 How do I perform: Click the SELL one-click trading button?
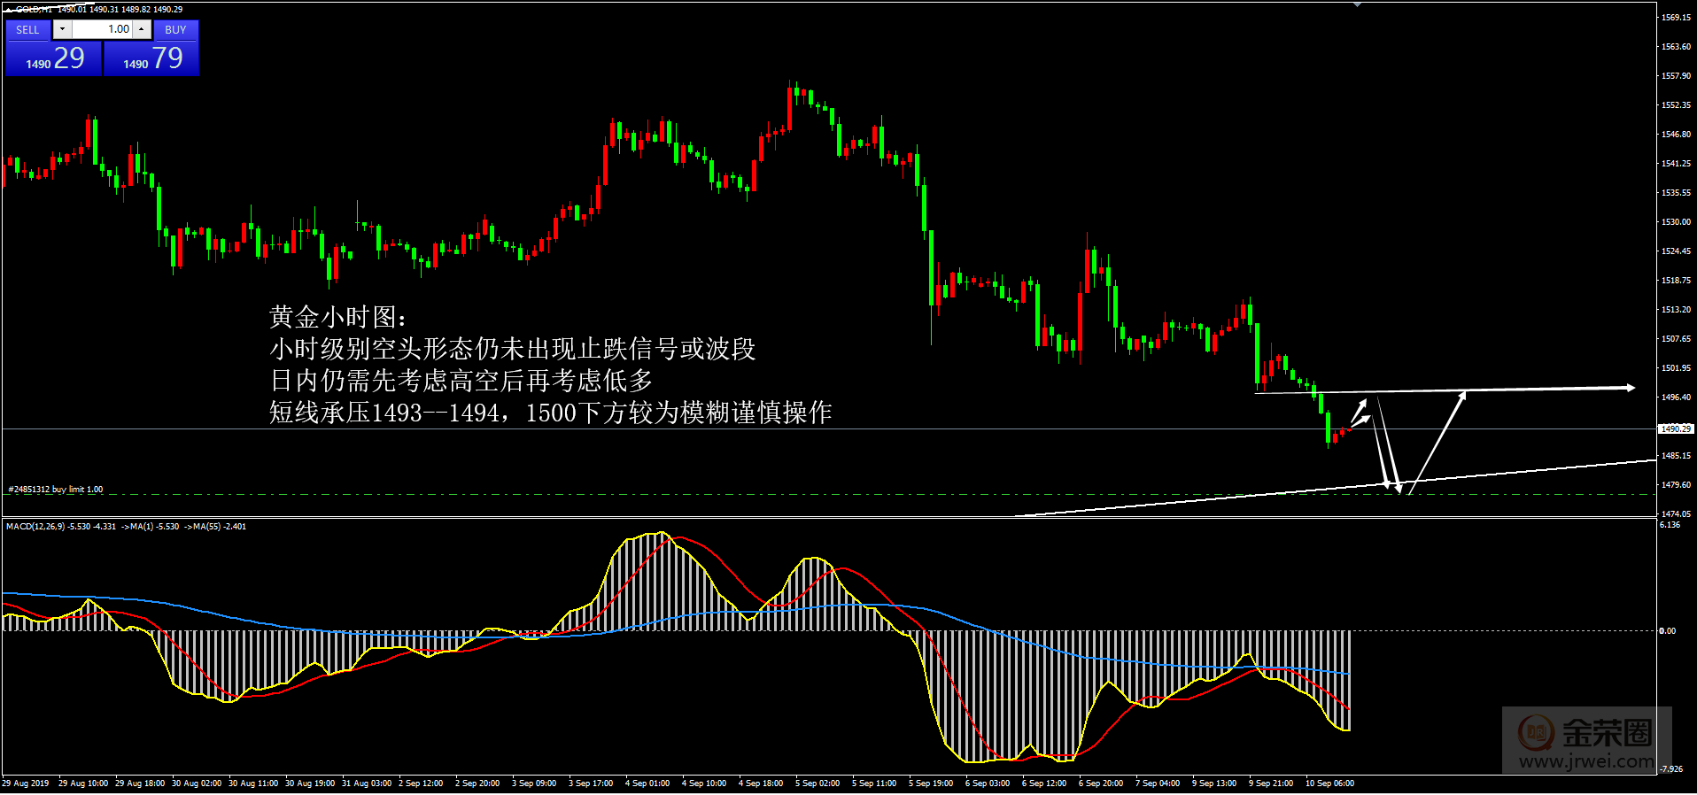click(27, 29)
